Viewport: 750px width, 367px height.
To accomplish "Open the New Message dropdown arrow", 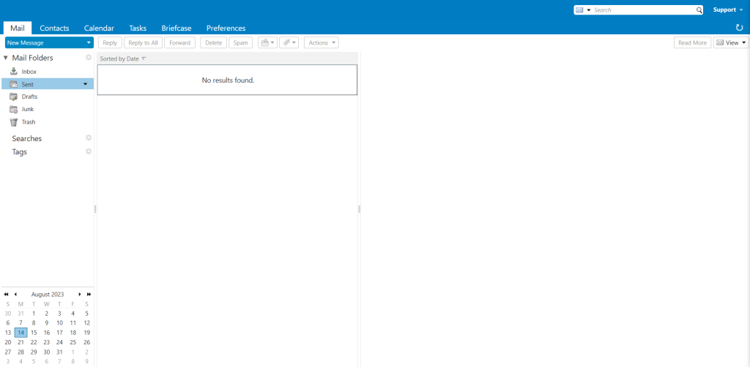I will point(89,43).
